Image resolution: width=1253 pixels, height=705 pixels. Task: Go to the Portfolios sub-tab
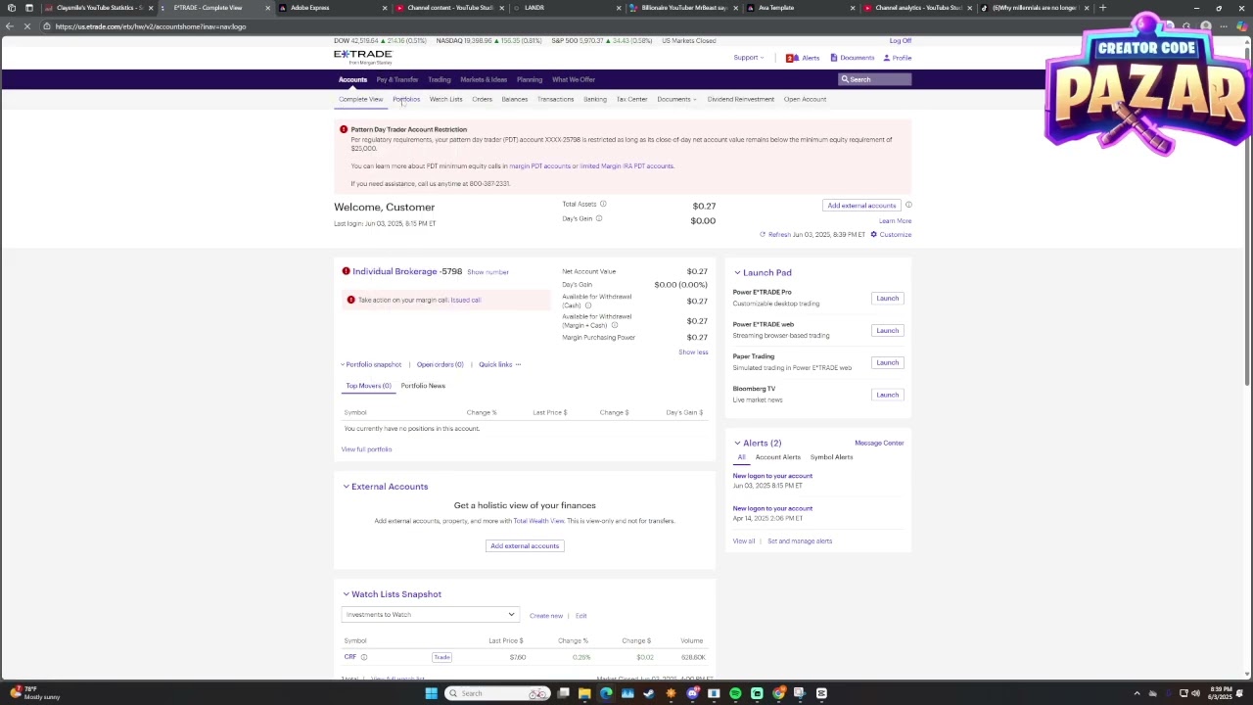[x=406, y=99]
